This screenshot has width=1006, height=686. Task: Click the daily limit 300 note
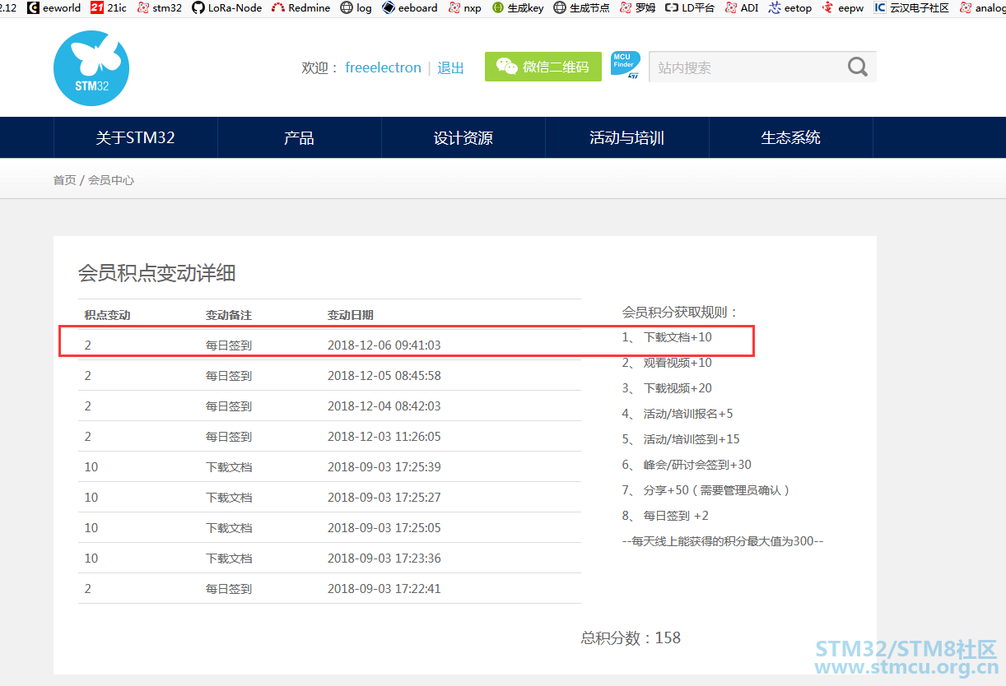click(x=723, y=541)
